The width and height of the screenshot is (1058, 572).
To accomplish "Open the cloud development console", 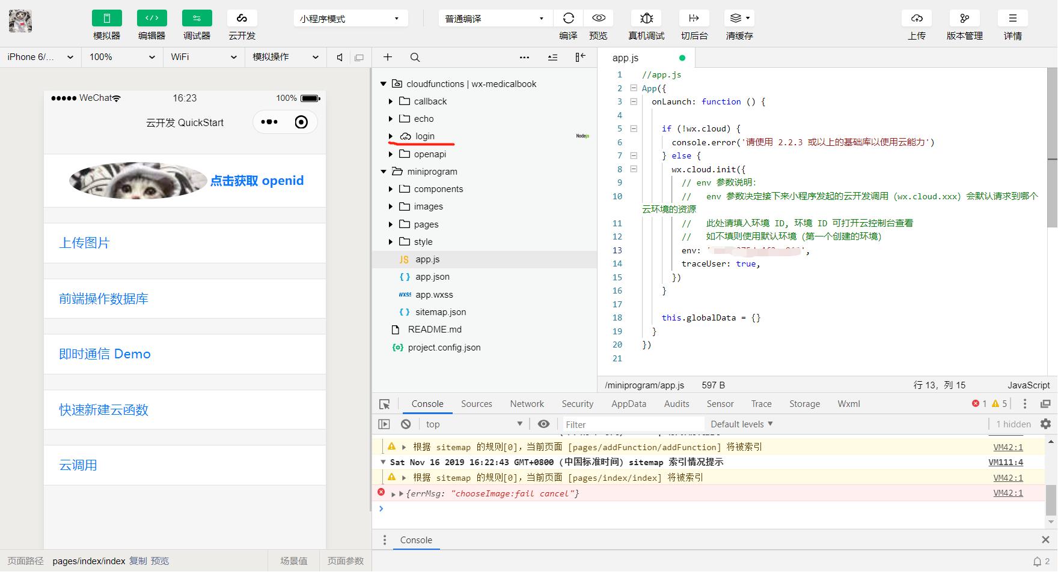I will tap(242, 18).
